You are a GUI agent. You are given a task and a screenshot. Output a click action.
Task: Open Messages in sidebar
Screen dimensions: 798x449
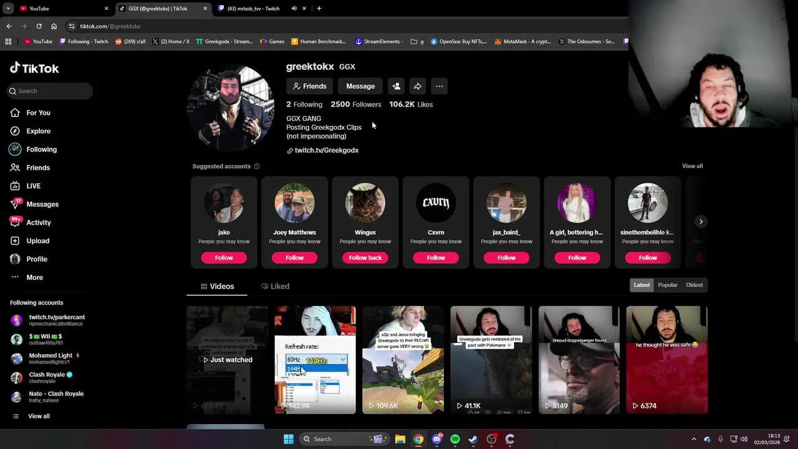[x=34, y=204]
